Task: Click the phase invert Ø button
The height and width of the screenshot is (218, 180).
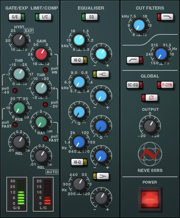Action: click(150, 98)
